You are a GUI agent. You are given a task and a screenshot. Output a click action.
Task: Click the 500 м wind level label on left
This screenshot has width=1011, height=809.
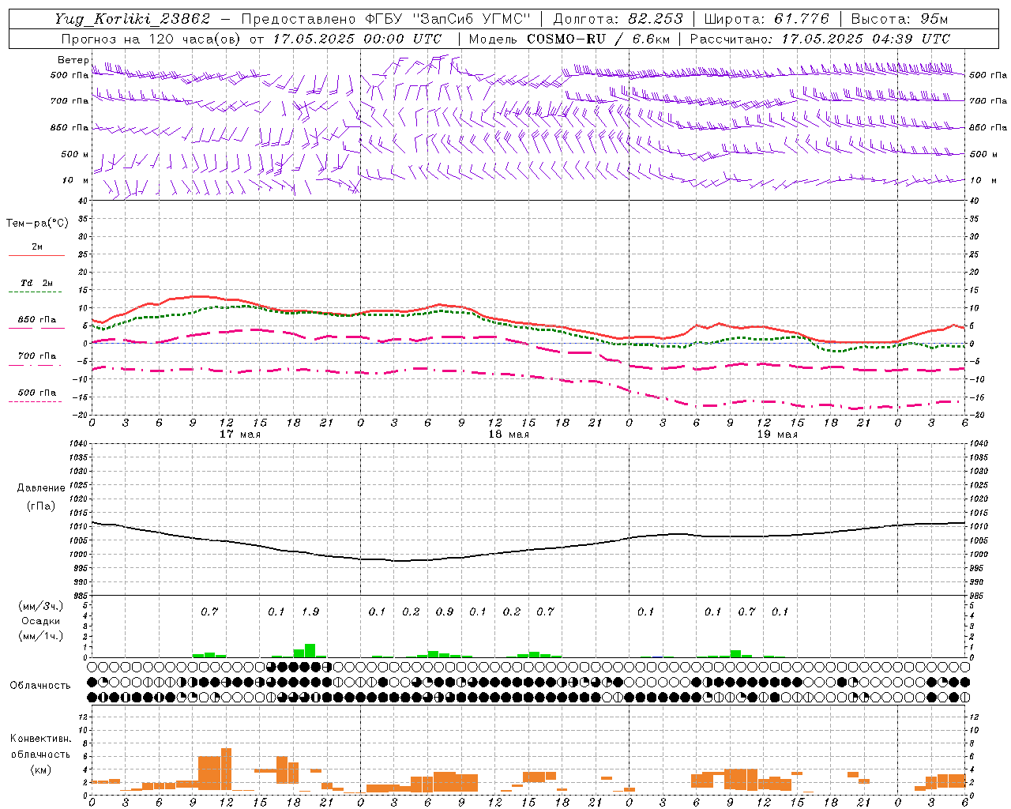[x=75, y=154]
